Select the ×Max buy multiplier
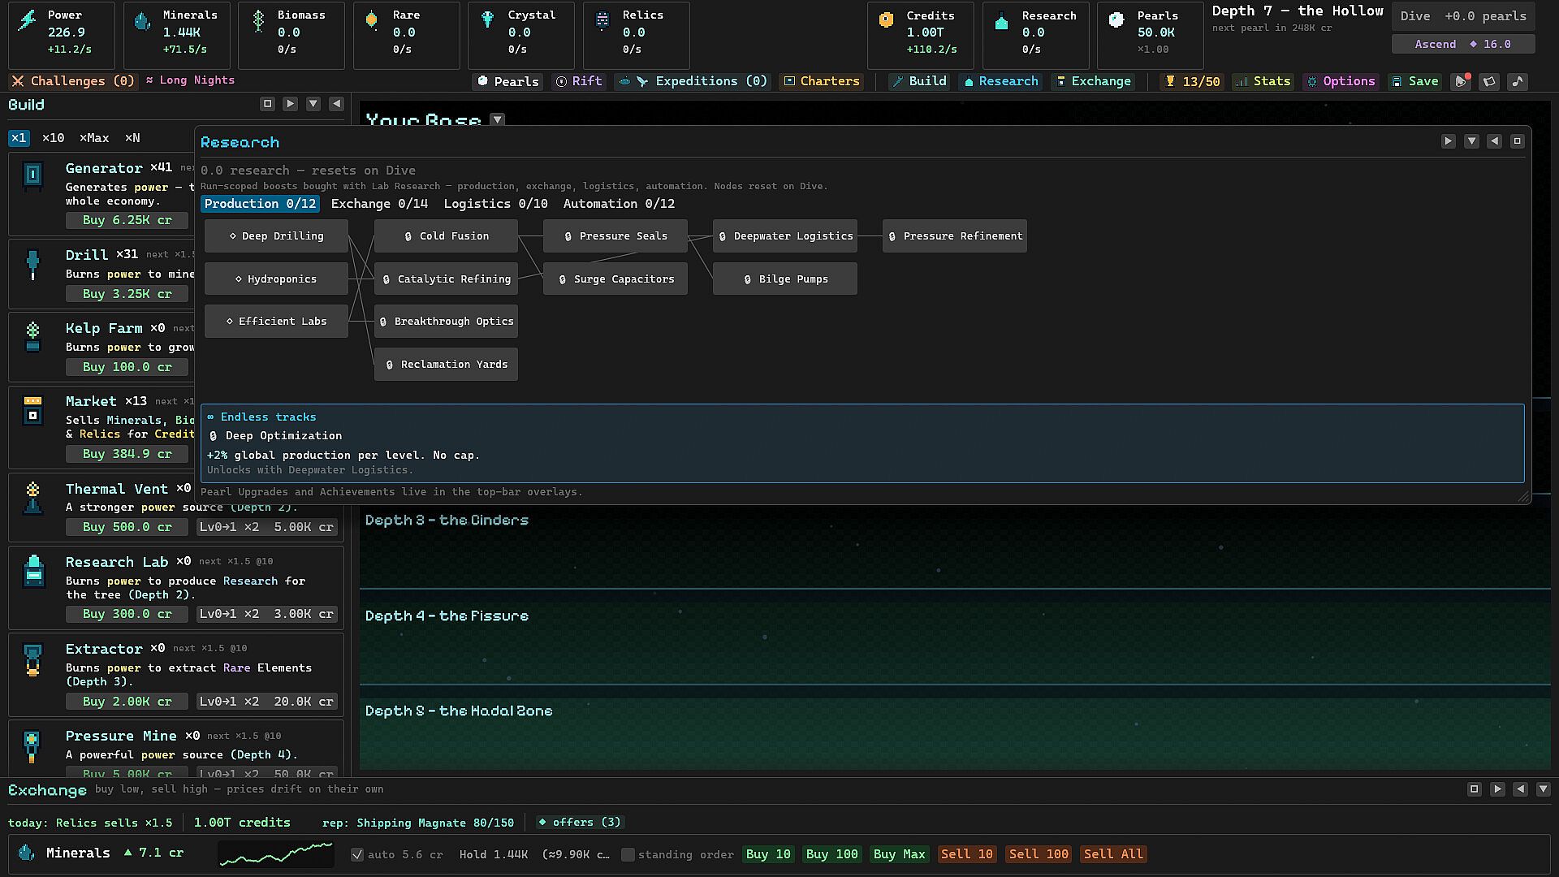Image resolution: width=1559 pixels, height=877 pixels. pos(94,138)
